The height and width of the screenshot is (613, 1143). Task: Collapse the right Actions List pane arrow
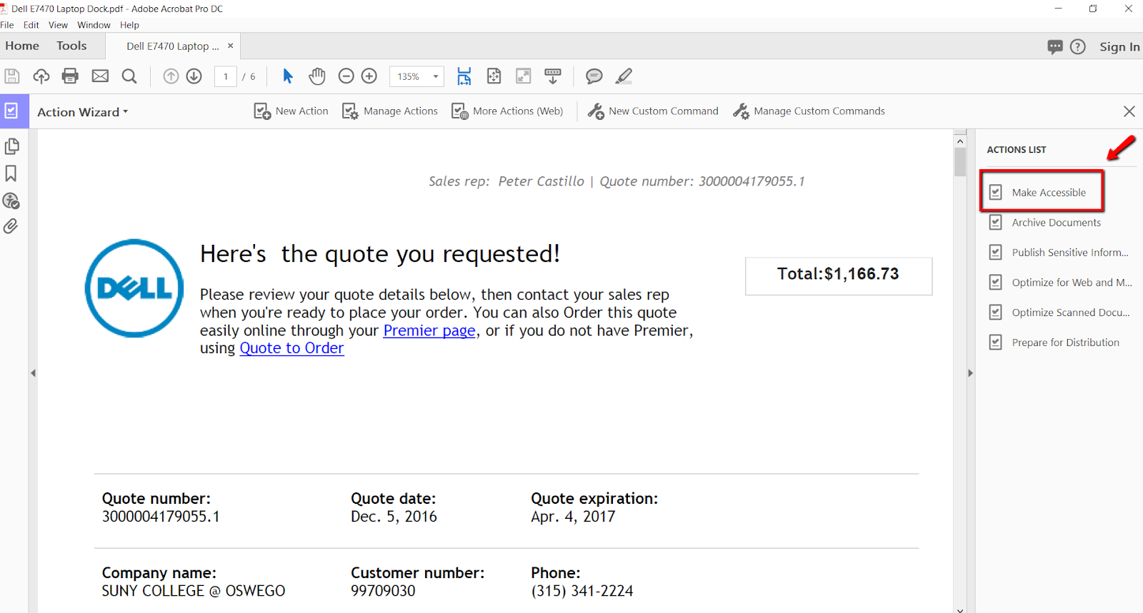click(970, 373)
